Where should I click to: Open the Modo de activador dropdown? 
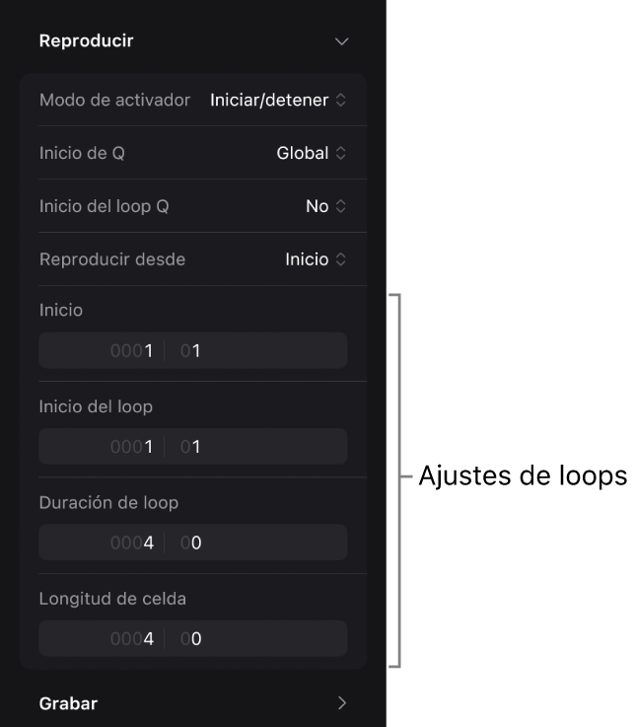(278, 100)
